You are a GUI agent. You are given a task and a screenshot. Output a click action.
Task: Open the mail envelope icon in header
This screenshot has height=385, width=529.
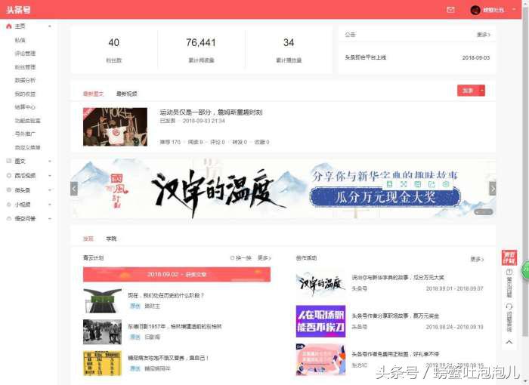[450, 10]
